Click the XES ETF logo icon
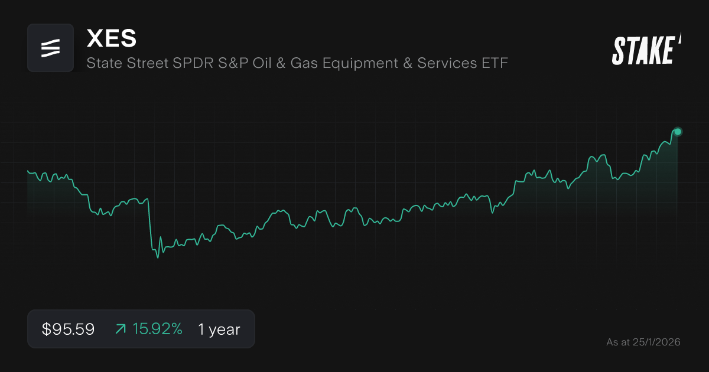 pyautogui.click(x=51, y=48)
